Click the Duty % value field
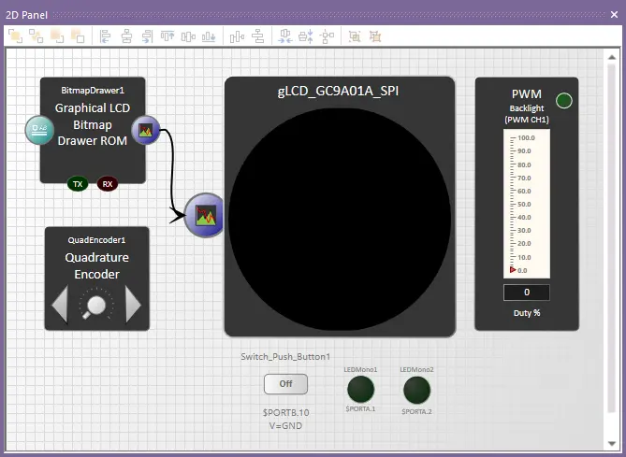Viewport: 626px width, 457px height. (527, 293)
